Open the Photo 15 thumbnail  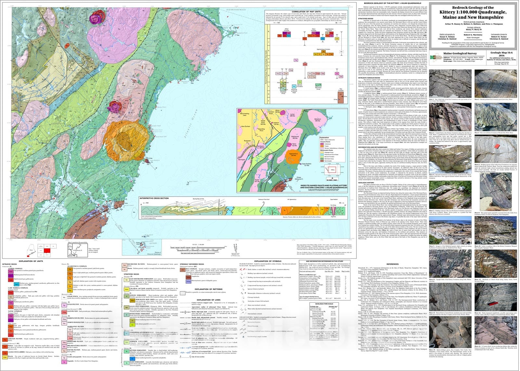[x=450, y=332]
